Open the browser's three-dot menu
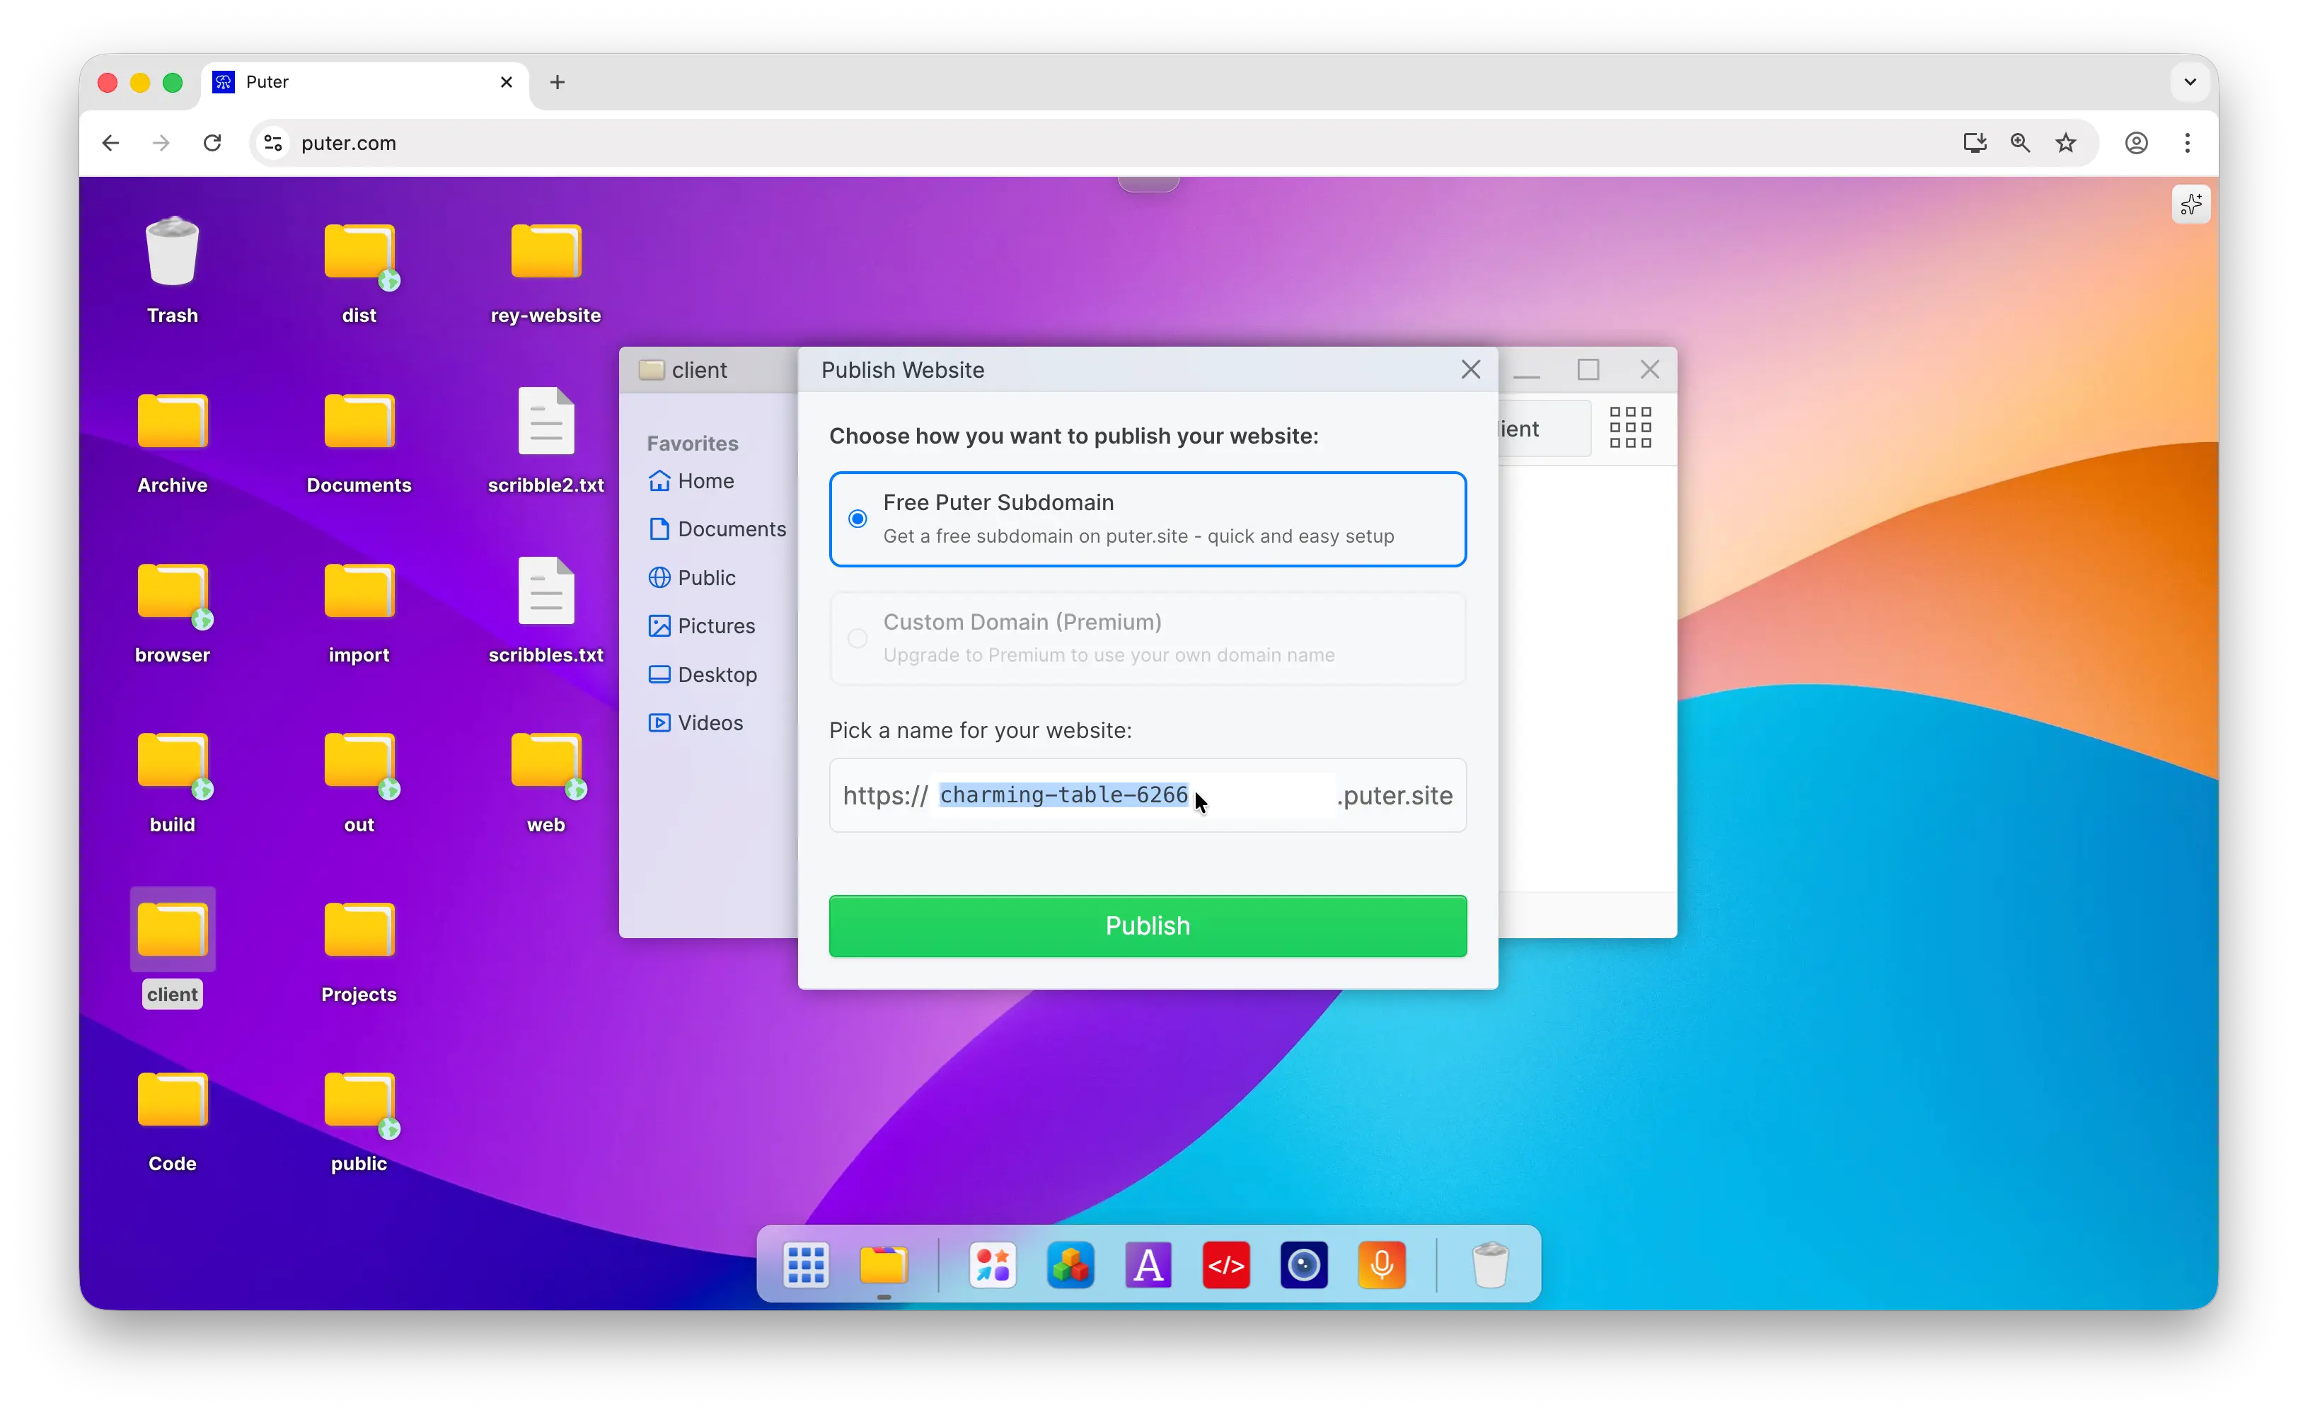This screenshot has width=2298, height=1415. click(2188, 143)
